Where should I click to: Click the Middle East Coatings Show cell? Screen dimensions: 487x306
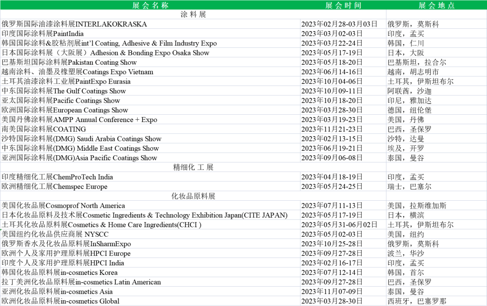pos(150,148)
